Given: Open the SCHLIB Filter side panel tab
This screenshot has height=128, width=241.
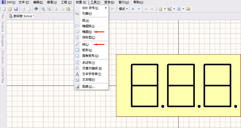Looking at the screenshot, I should [2, 76].
